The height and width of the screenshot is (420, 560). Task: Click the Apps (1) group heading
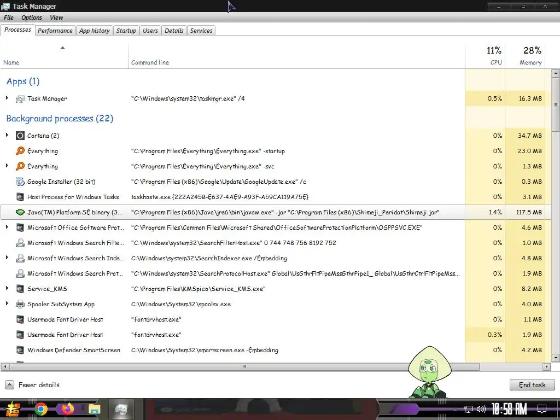tap(23, 81)
